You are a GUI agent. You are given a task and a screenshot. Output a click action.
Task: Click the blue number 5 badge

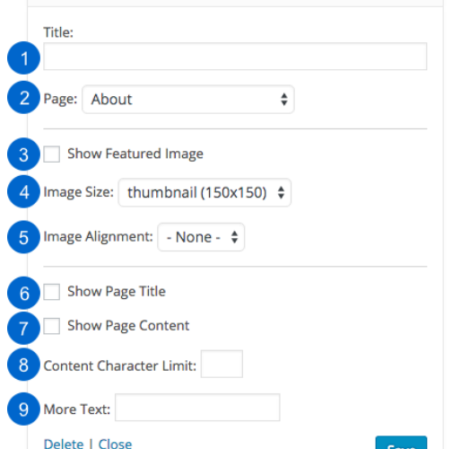point(23,237)
